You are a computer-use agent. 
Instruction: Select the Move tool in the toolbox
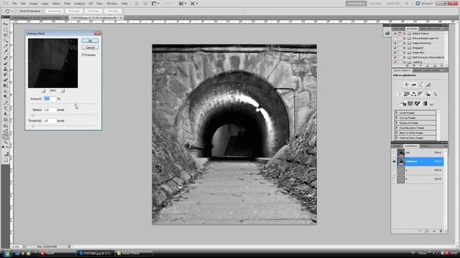pos(6,24)
